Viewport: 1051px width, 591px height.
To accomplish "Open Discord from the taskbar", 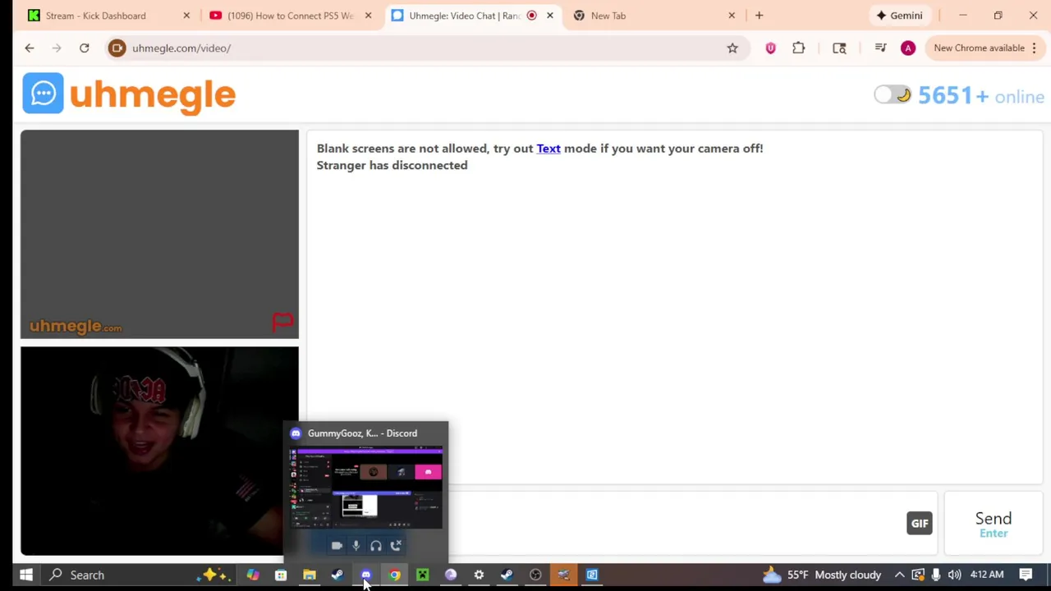I will (x=366, y=575).
